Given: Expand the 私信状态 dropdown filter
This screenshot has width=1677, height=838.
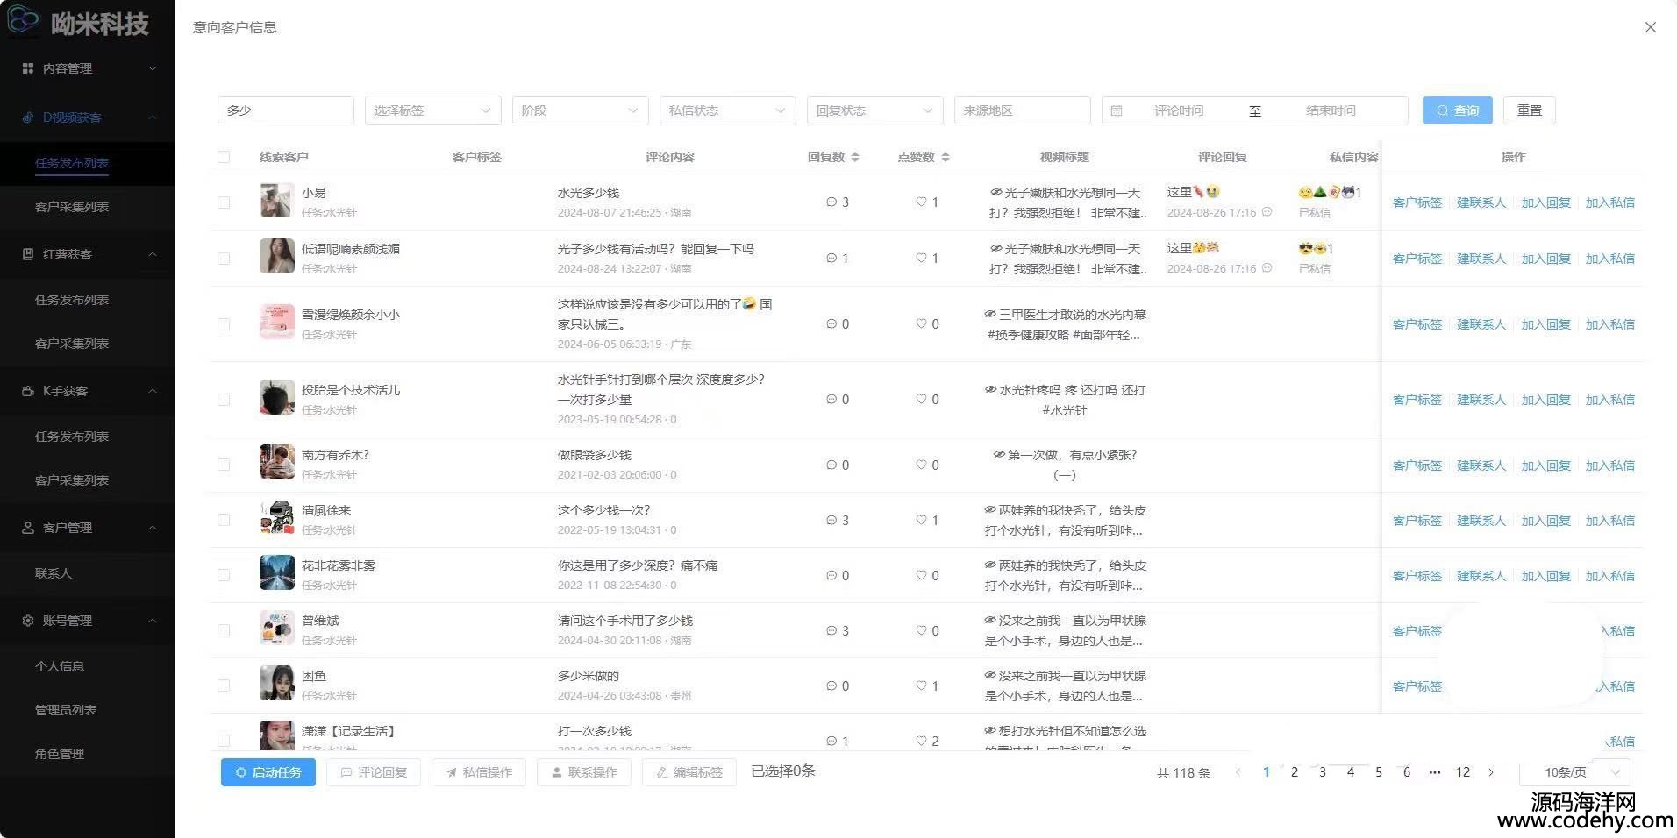Looking at the screenshot, I should (x=727, y=110).
